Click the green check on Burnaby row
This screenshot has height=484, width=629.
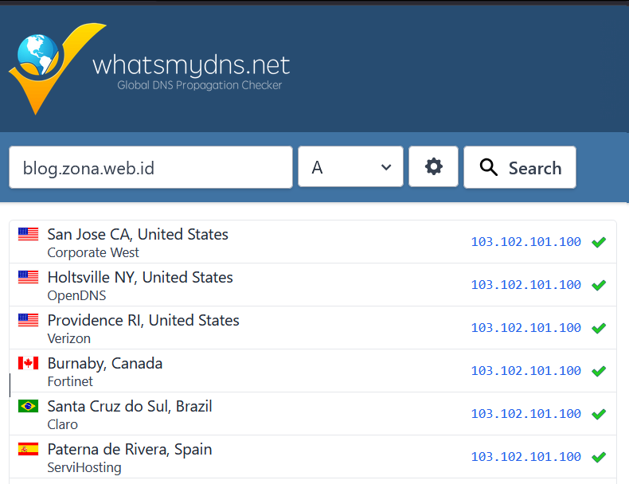[599, 371]
